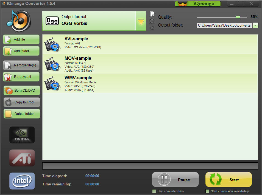The image size is (262, 195).
Task: Click the Intel acceleration icon
Action: point(22,181)
